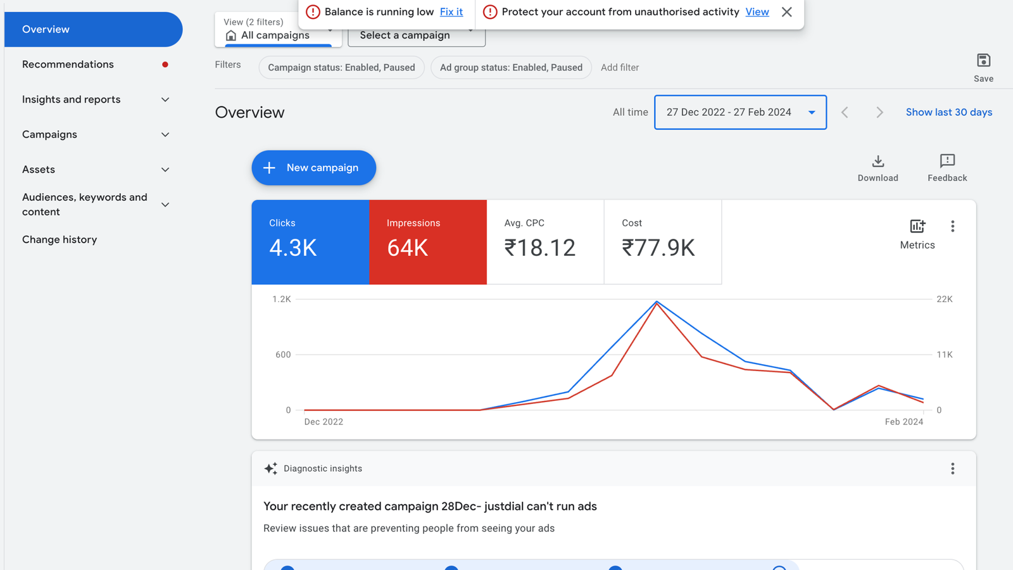Open Recommendations in the sidebar
Viewport: 1013px width, 570px height.
(68, 65)
